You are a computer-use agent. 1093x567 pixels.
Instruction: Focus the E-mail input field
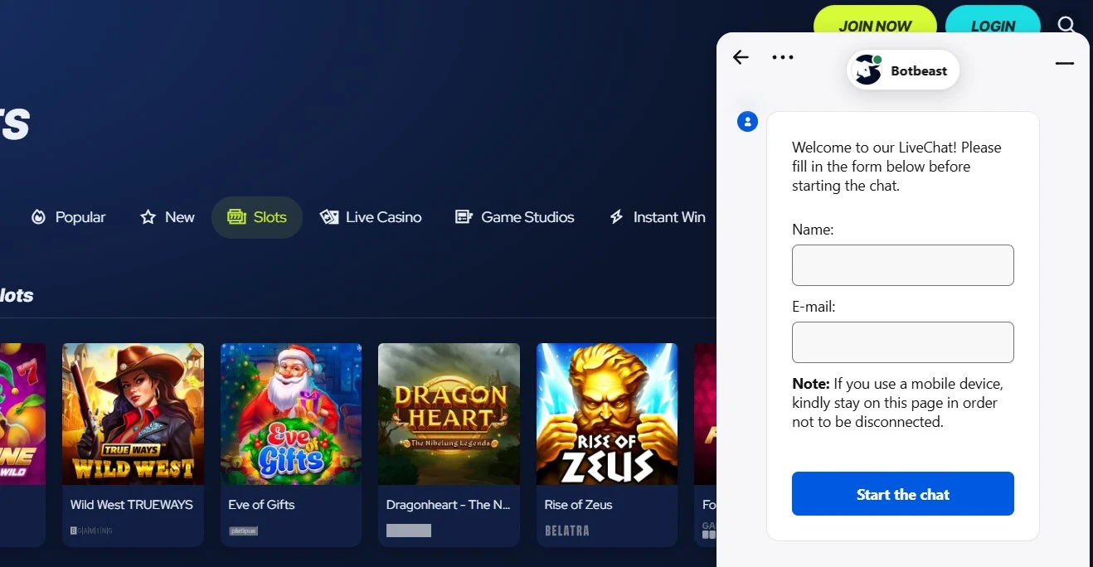[903, 342]
